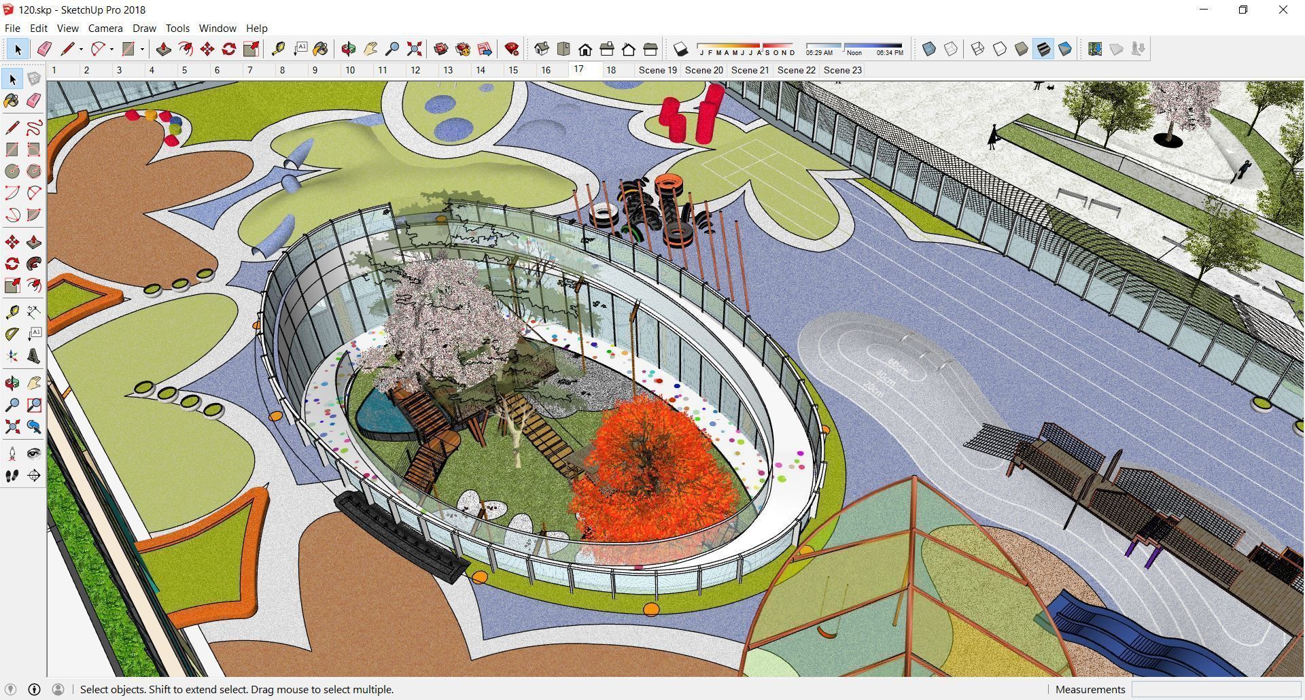Open the Tools menu
Image resolution: width=1305 pixels, height=700 pixels.
tap(177, 29)
